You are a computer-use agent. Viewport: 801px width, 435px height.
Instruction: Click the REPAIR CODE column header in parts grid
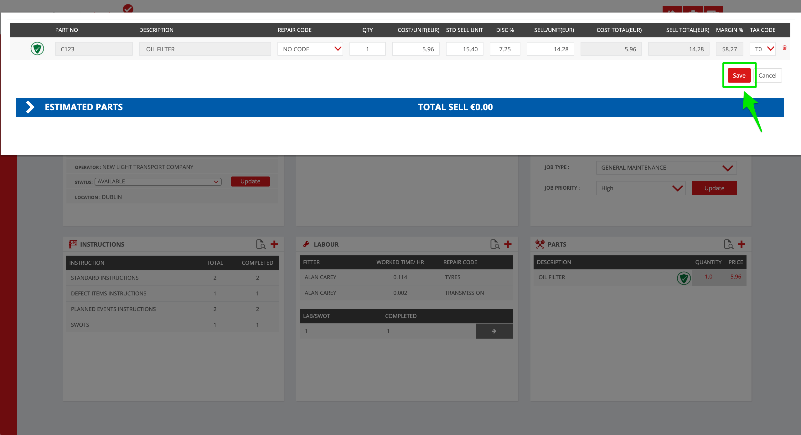tap(294, 30)
